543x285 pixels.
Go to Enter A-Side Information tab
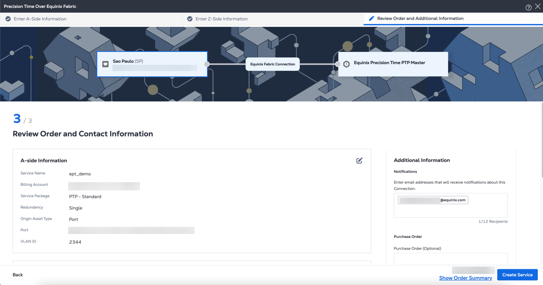(91, 19)
